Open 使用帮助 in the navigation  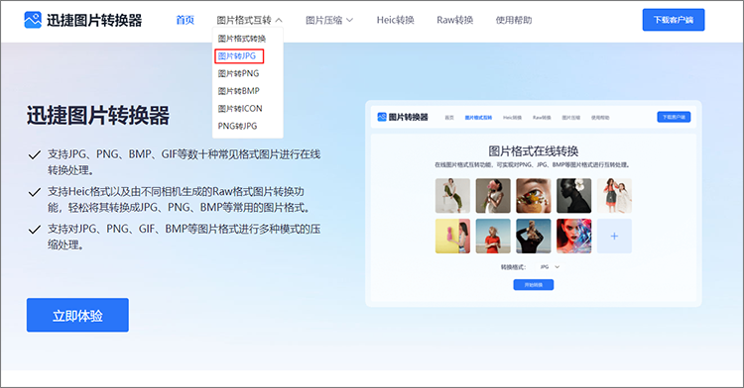[514, 20]
